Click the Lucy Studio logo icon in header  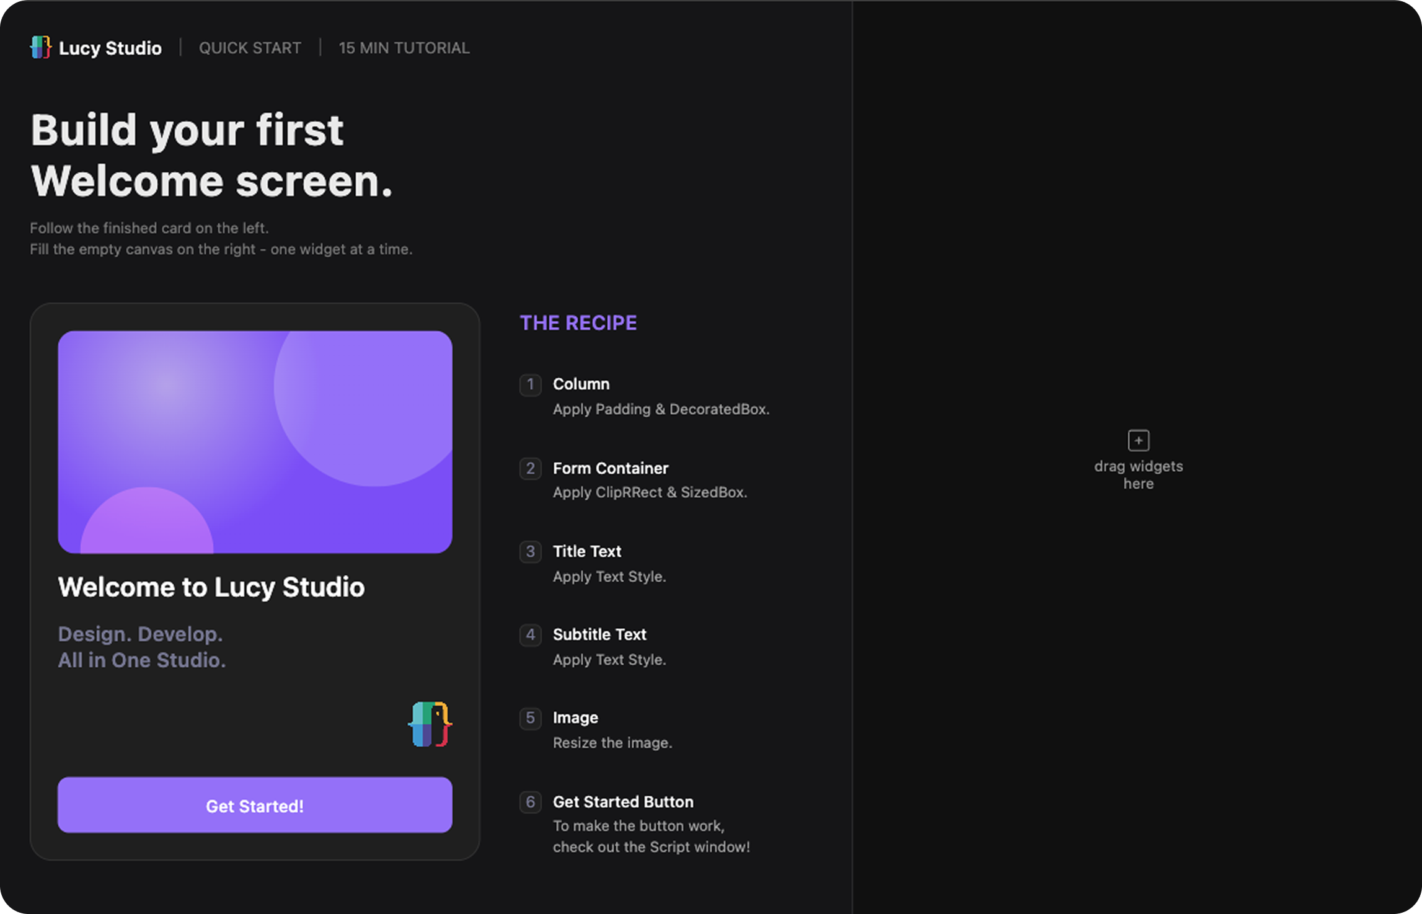tap(40, 47)
